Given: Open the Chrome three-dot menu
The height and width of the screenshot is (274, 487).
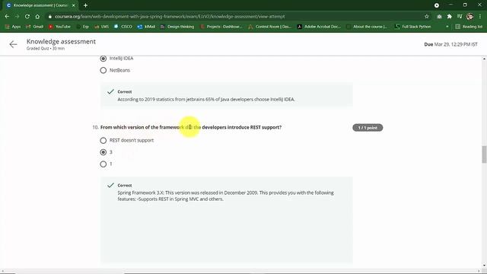Looking at the screenshot, I should point(480,17).
